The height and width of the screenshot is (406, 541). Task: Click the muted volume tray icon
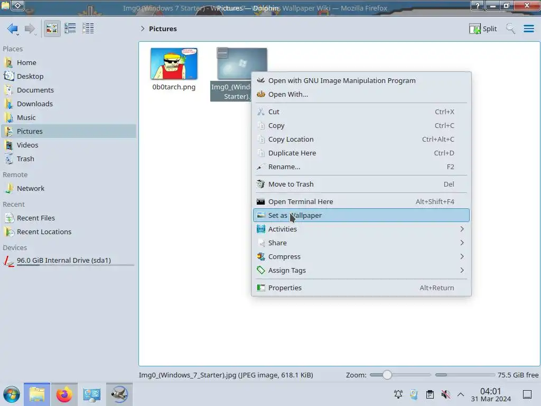(446, 394)
